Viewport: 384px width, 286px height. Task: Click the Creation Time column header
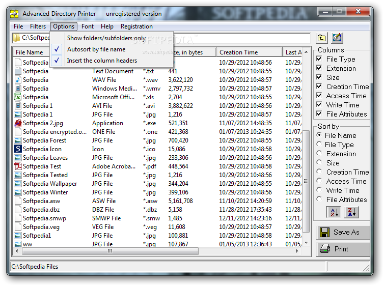(x=250, y=52)
